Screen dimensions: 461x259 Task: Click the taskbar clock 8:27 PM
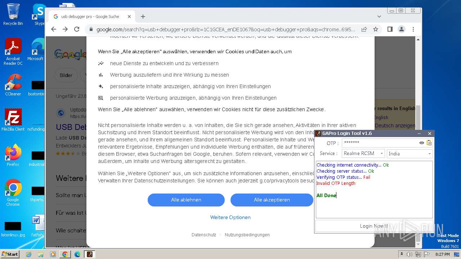pyautogui.click(x=442, y=254)
